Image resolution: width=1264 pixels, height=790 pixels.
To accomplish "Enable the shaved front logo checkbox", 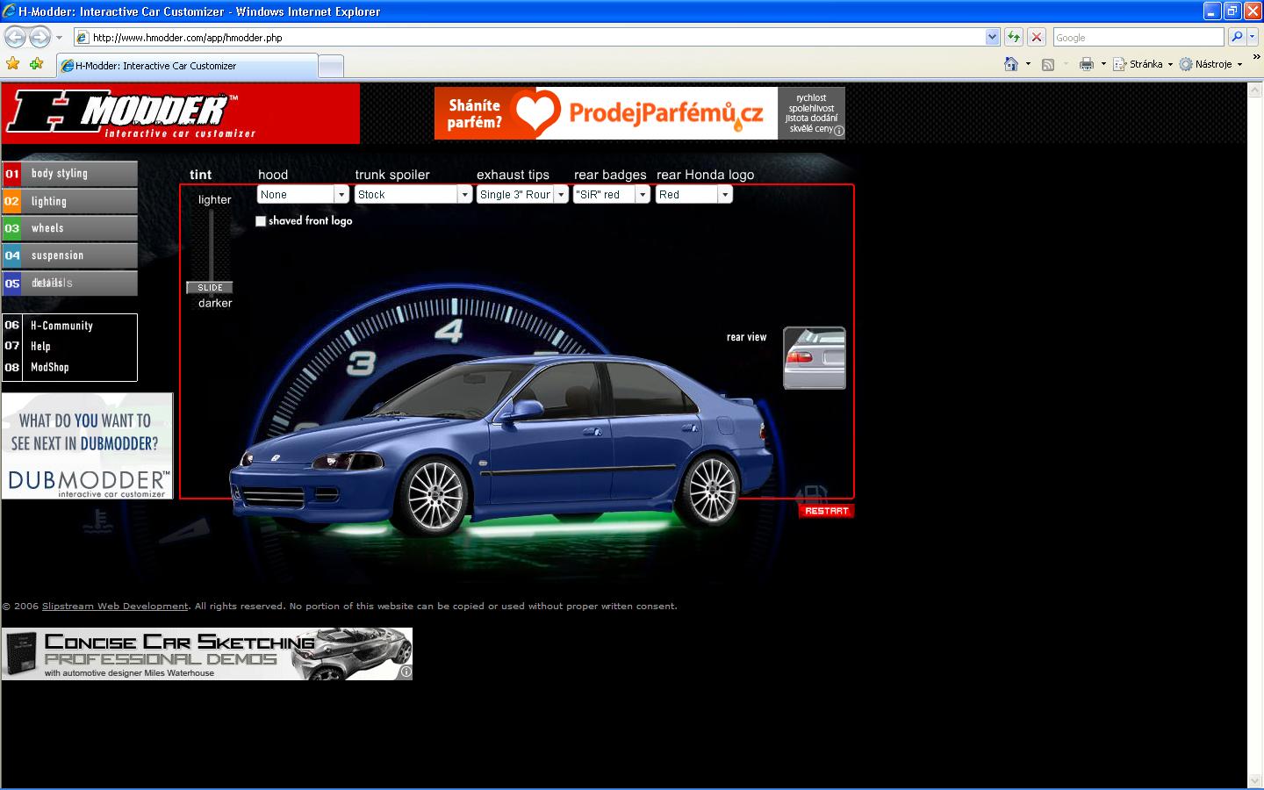I will click(261, 221).
